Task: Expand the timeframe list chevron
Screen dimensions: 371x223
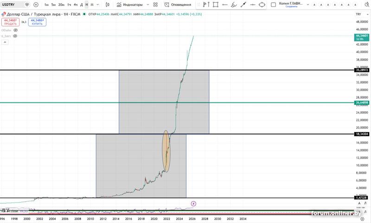Action: click(98, 5)
